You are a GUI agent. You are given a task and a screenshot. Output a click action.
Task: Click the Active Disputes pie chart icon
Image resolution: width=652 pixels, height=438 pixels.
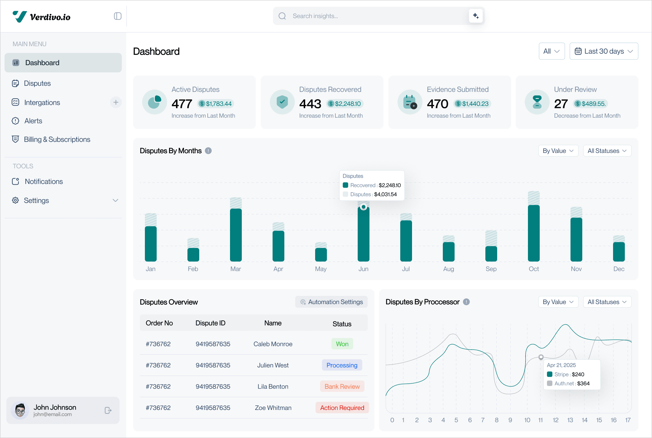pos(154,102)
